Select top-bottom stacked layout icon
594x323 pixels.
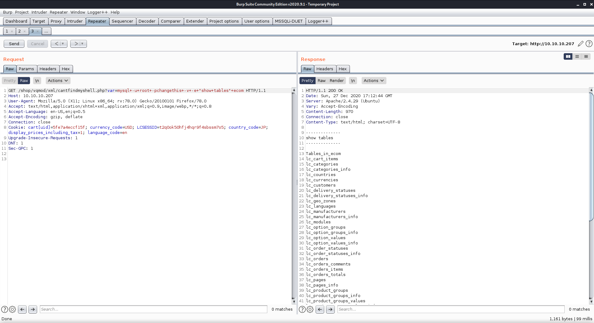point(577,56)
